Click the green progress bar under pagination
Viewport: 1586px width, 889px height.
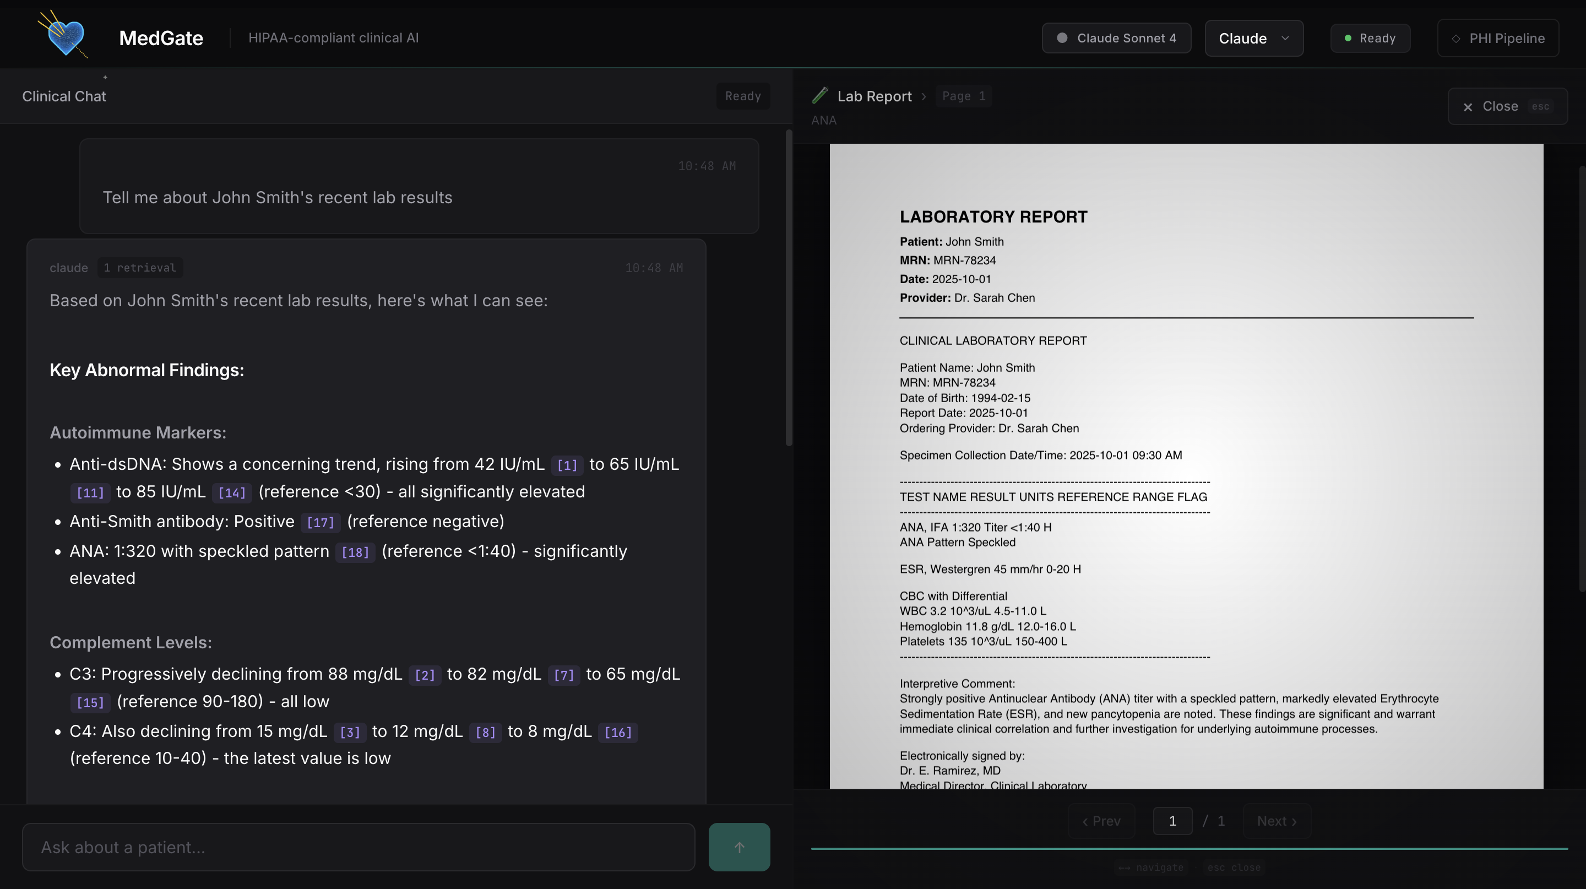(x=1188, y=848)
